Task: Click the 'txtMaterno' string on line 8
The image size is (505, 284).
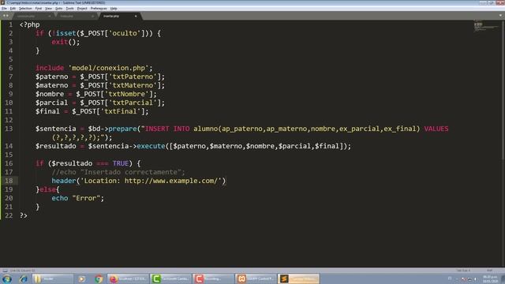Action: click(x=133, y=85)
